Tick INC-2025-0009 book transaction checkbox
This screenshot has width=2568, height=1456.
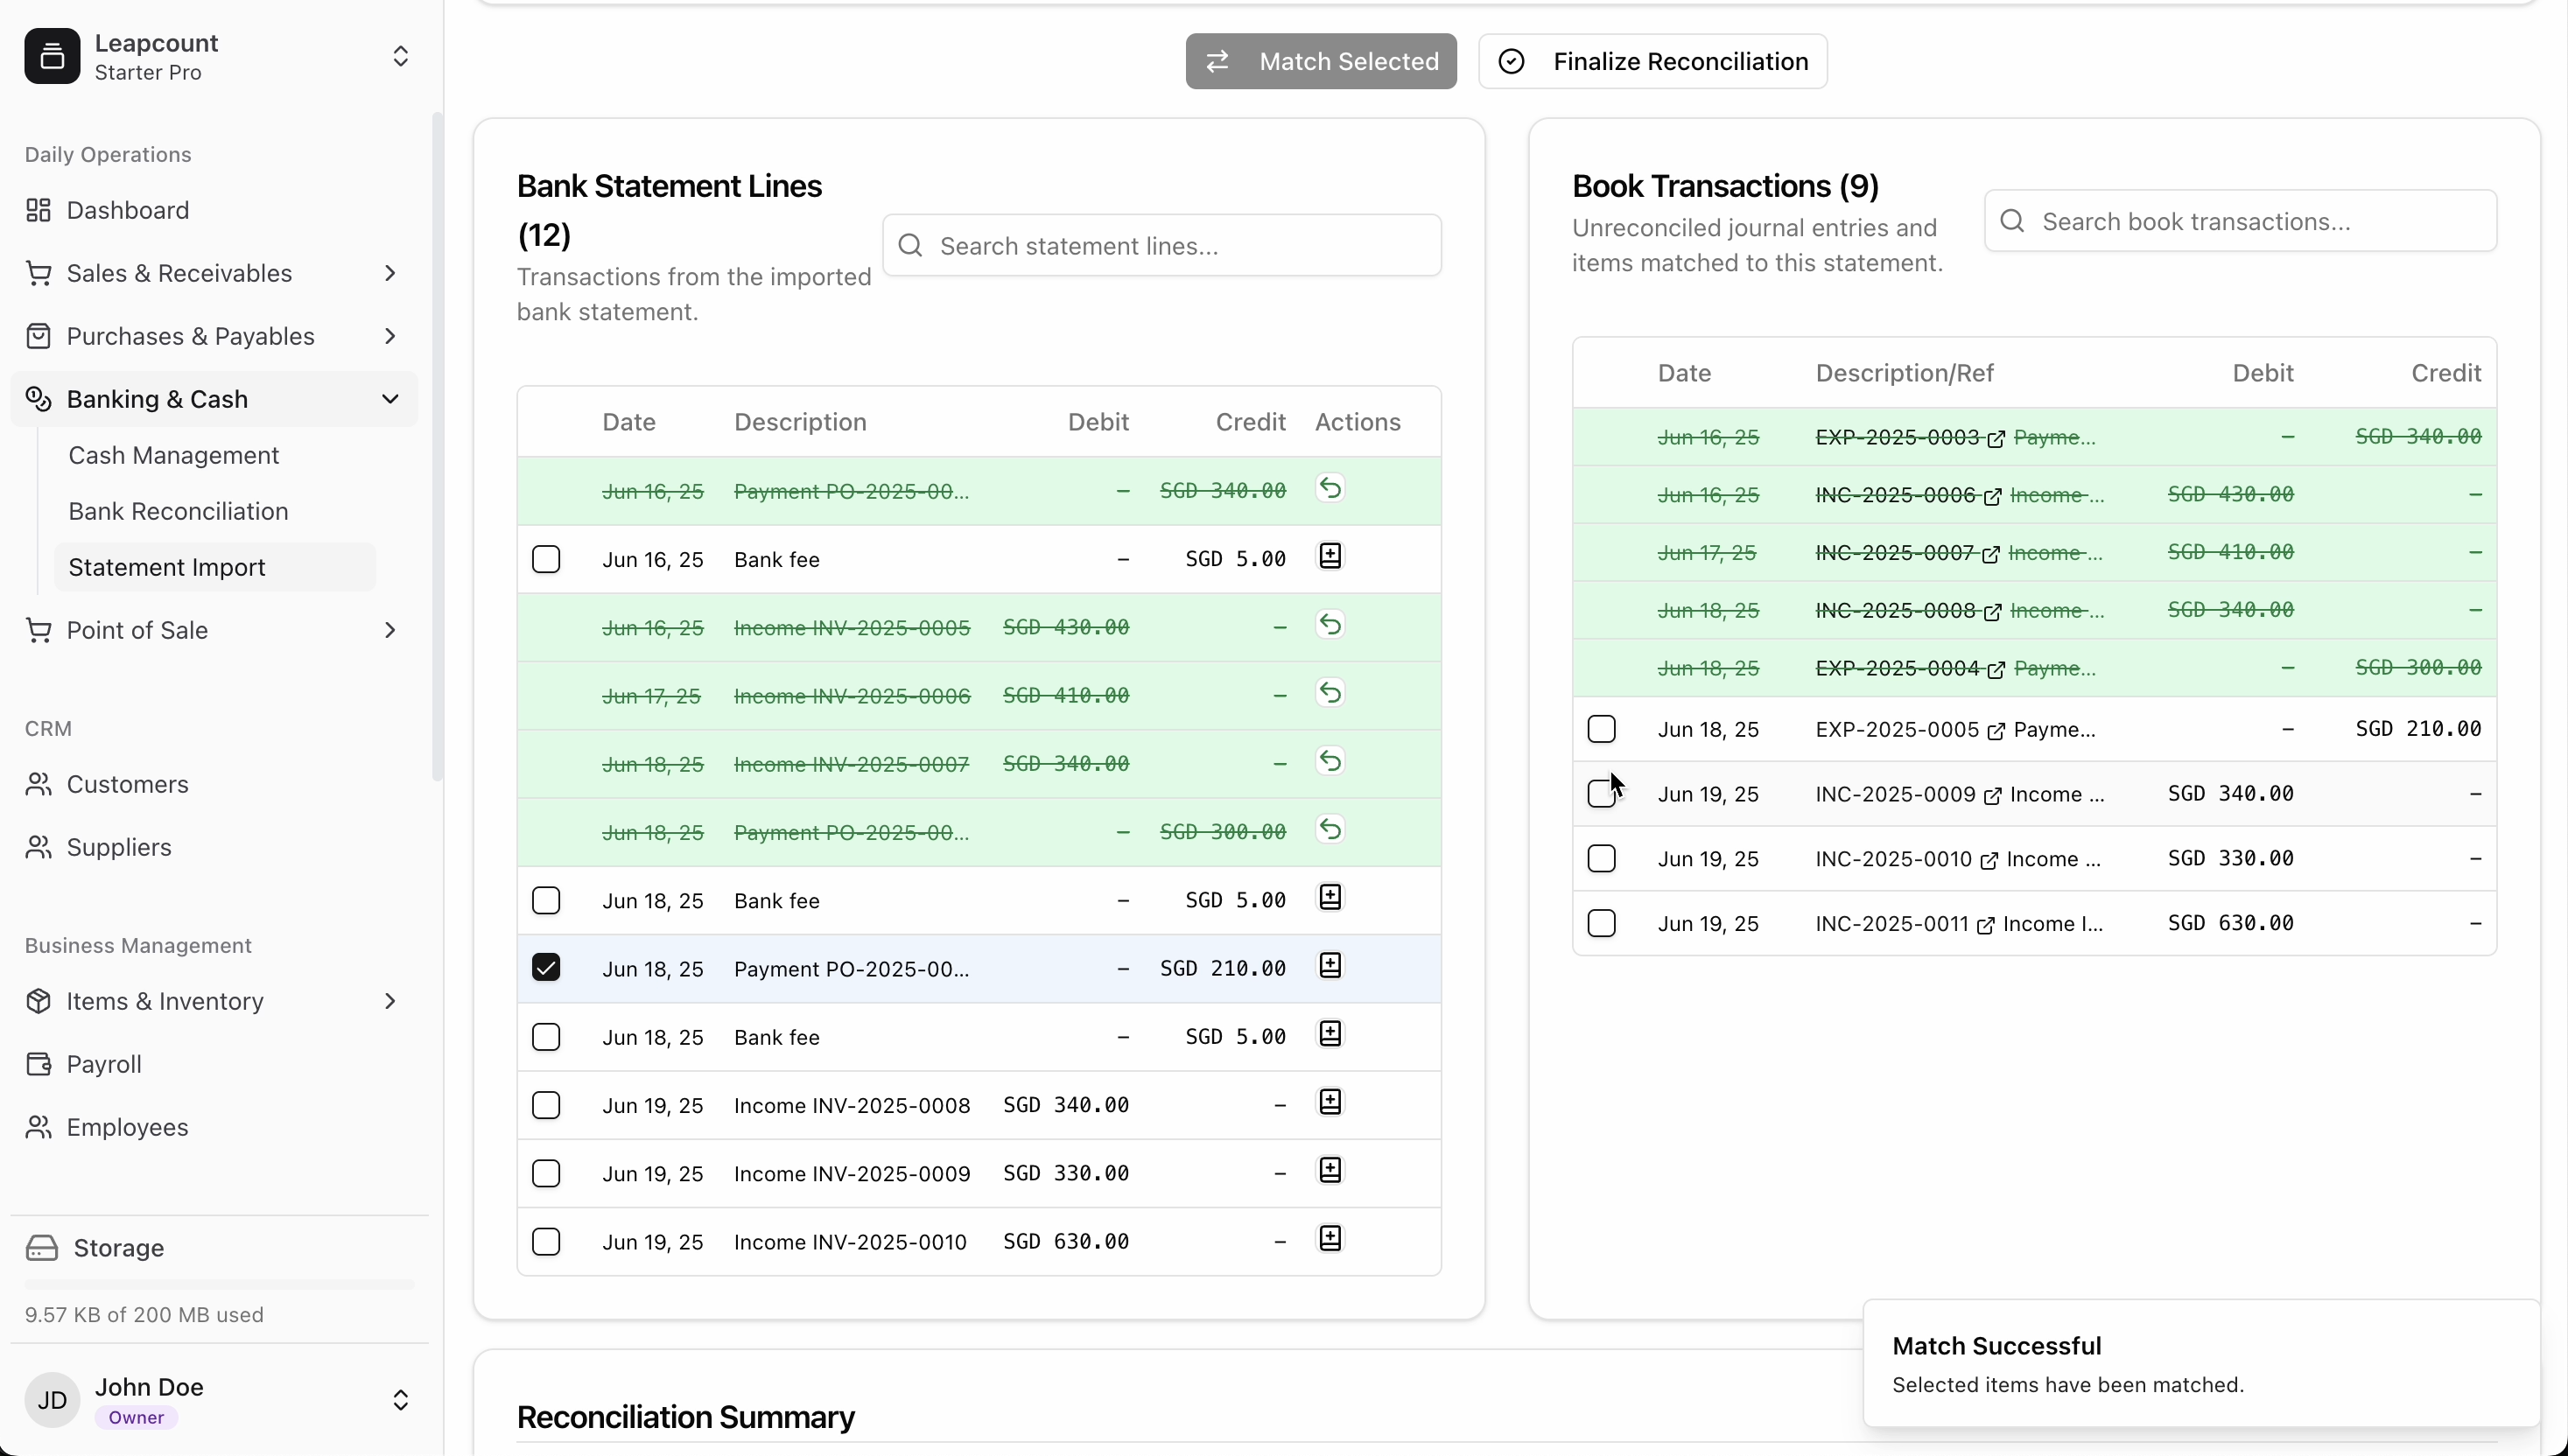coord(1602,794)
